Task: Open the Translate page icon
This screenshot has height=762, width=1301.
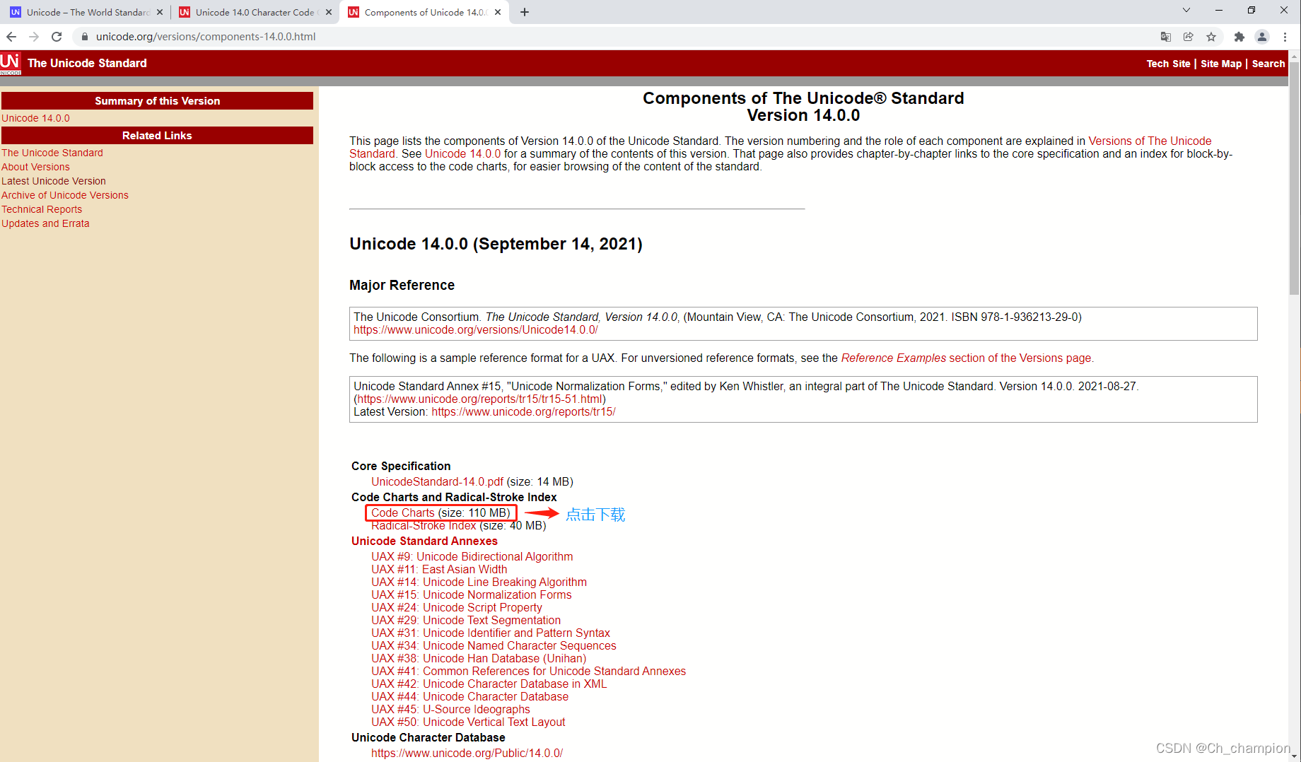Action: (x=1166, y=37)
